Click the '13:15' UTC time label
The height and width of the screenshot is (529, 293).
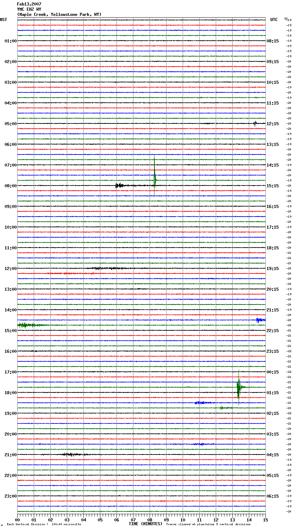[273, 144]
